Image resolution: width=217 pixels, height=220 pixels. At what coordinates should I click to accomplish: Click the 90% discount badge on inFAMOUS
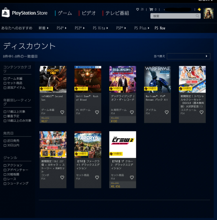pos(46,89)
